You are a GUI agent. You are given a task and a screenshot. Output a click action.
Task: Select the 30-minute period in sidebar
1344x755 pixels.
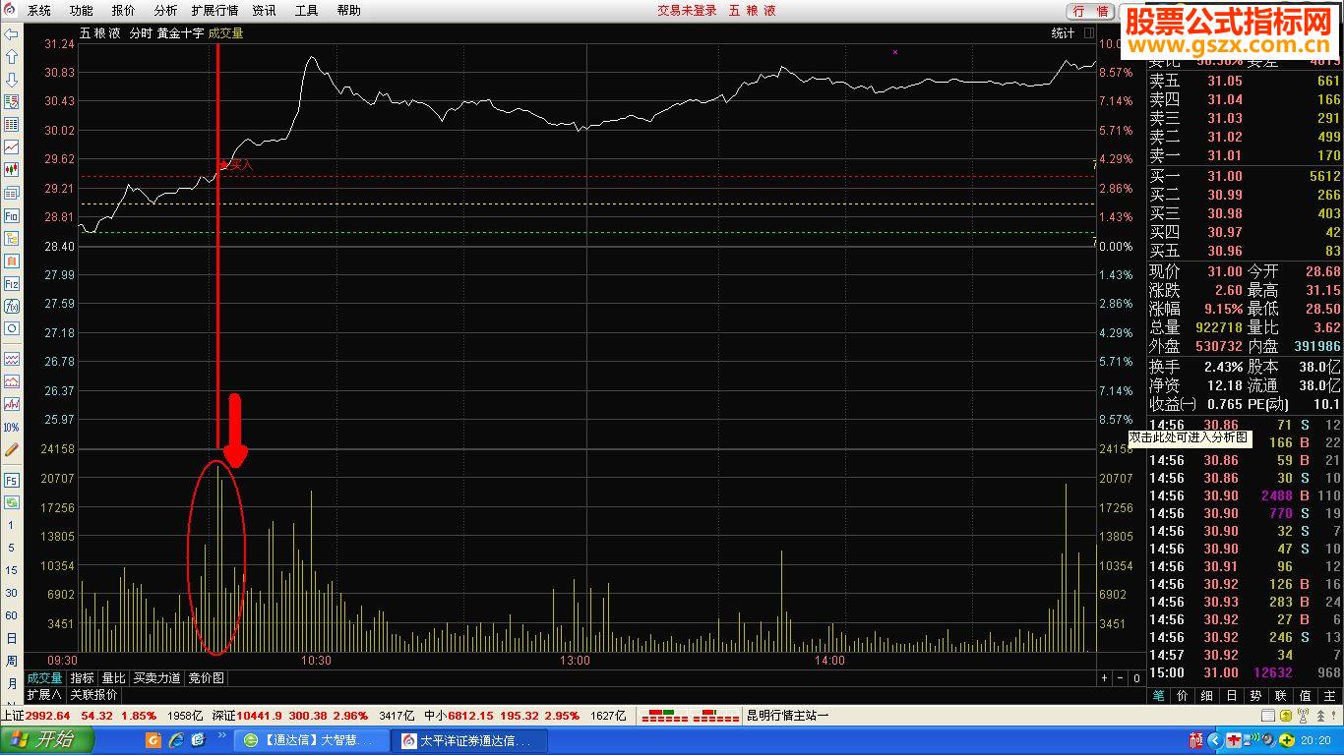tap(12, 593)
